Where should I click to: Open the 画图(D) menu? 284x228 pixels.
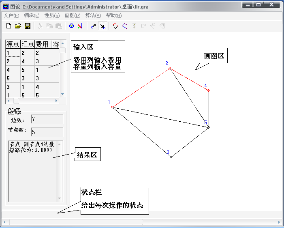click(73, 15)
